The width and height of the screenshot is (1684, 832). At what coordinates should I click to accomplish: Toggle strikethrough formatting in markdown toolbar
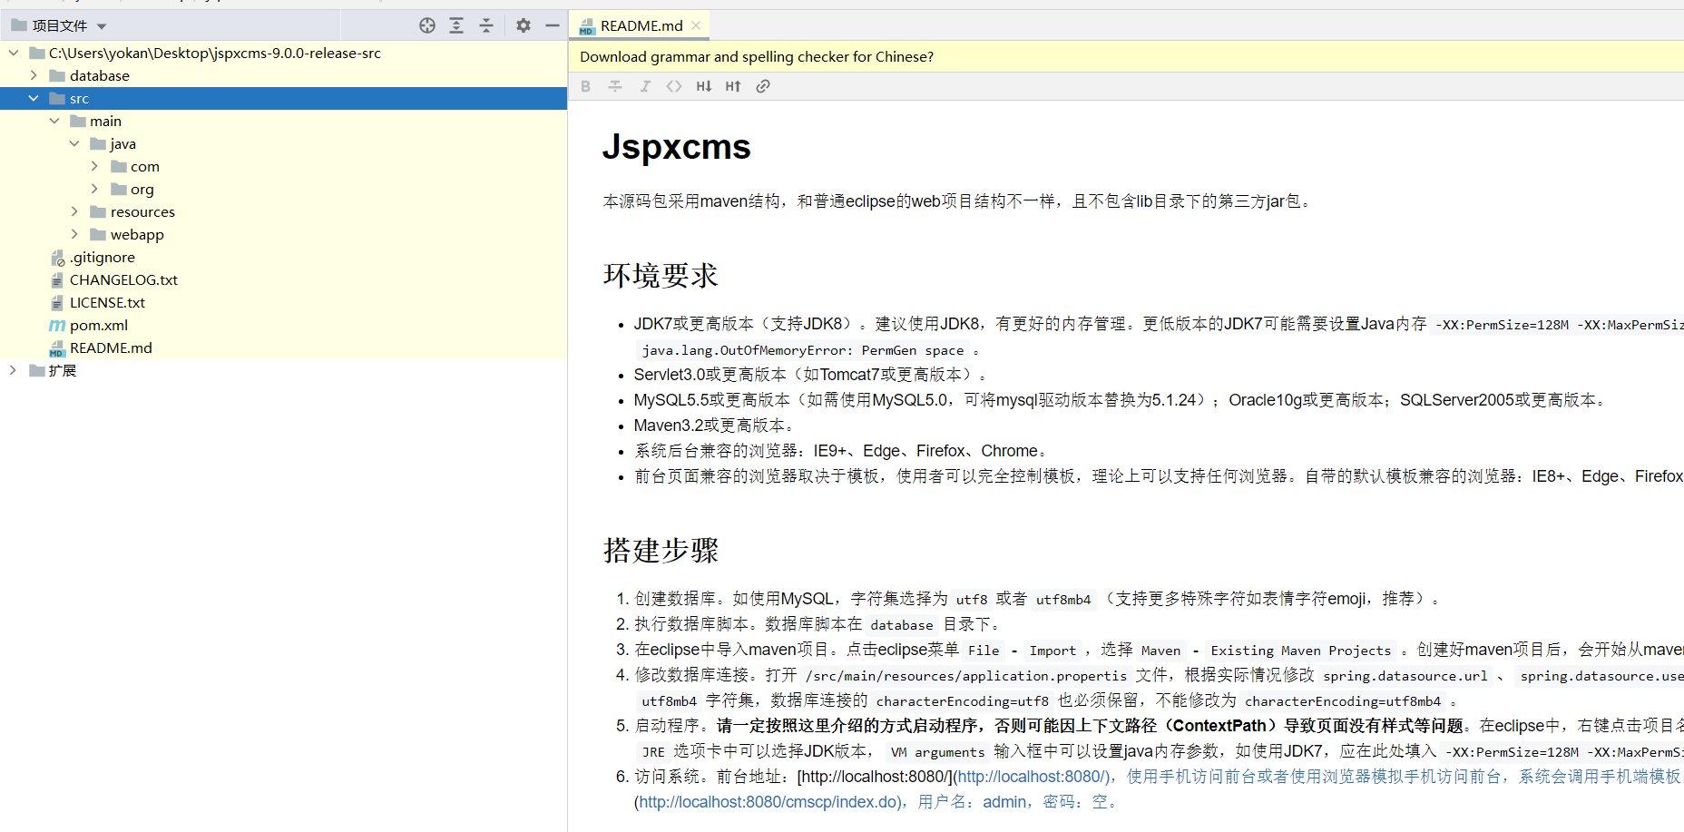[615, 86]
